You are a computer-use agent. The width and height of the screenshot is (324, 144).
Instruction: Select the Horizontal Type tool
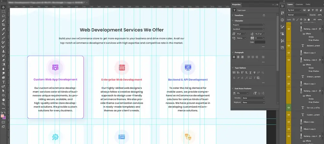point(3,82)
